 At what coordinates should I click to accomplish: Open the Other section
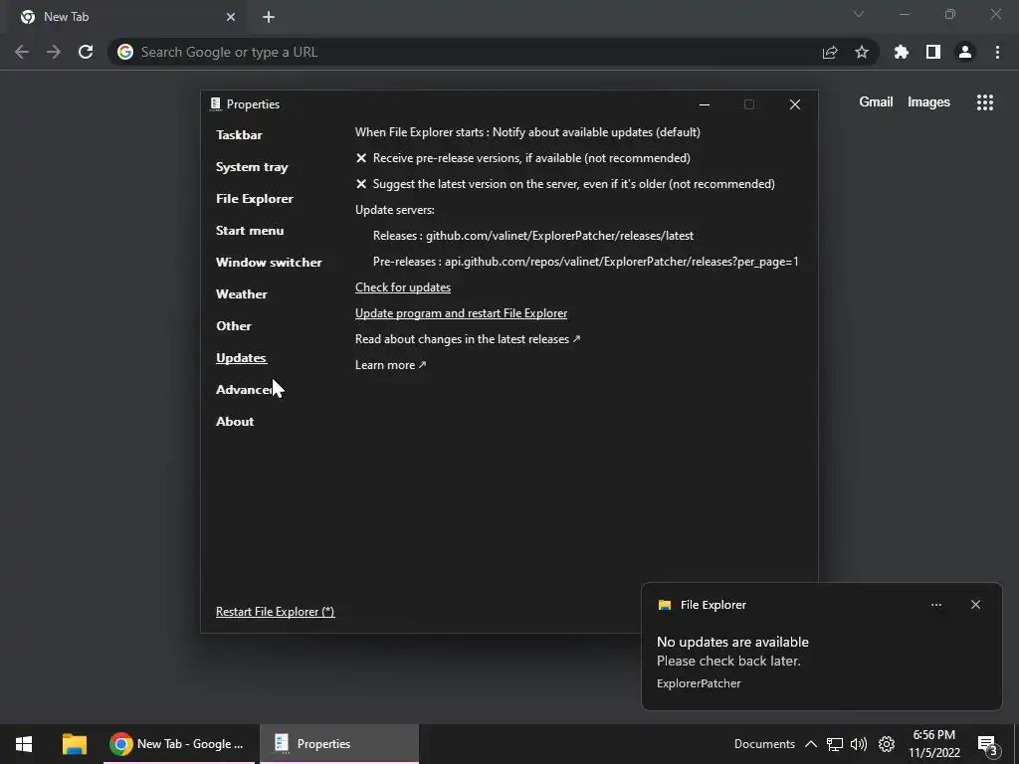(x=233, y=326)
